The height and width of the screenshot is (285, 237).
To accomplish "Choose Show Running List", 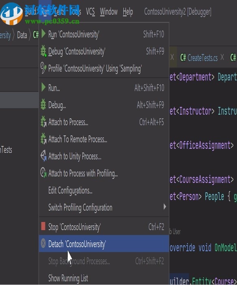I will pyautogui.click(x=104, y=278).
